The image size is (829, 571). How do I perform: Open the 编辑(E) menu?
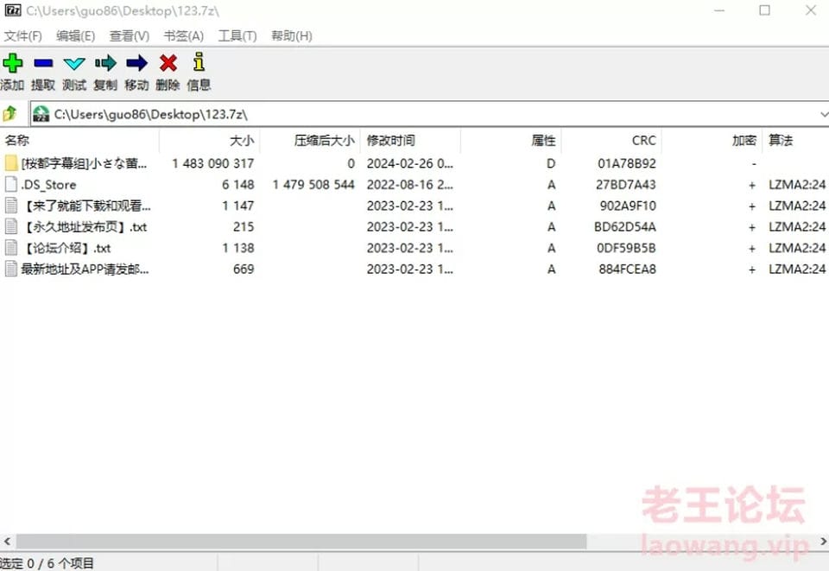pyautogui.click(x=76, y=36)
